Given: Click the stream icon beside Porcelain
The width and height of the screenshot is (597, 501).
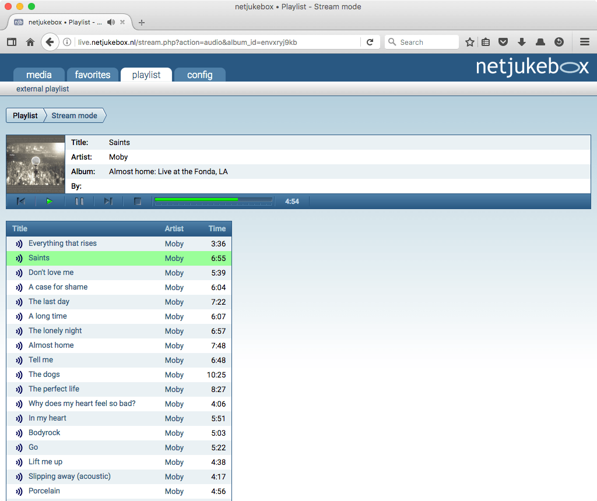Looking at the screenshot, I should (19, 491).
